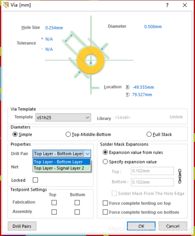The width and height of the screenshot is (195, 236).
Task: Click the yellow via pad preview
Action: [91, 60]
